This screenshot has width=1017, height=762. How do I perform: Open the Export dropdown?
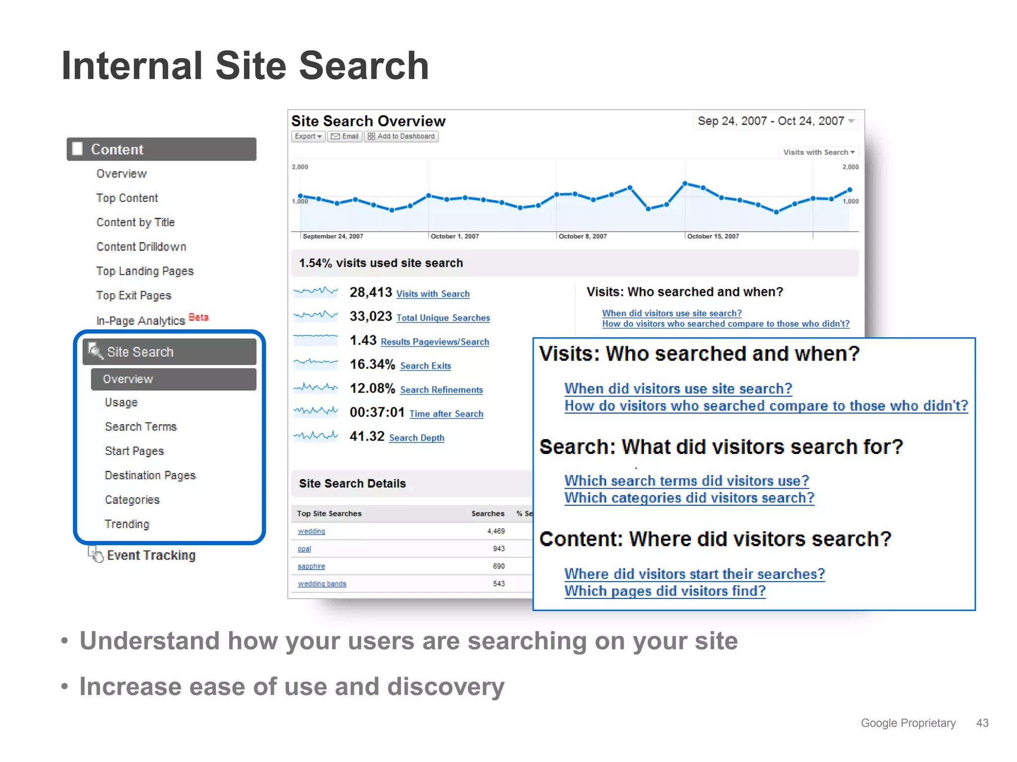(x=308, y=136)
